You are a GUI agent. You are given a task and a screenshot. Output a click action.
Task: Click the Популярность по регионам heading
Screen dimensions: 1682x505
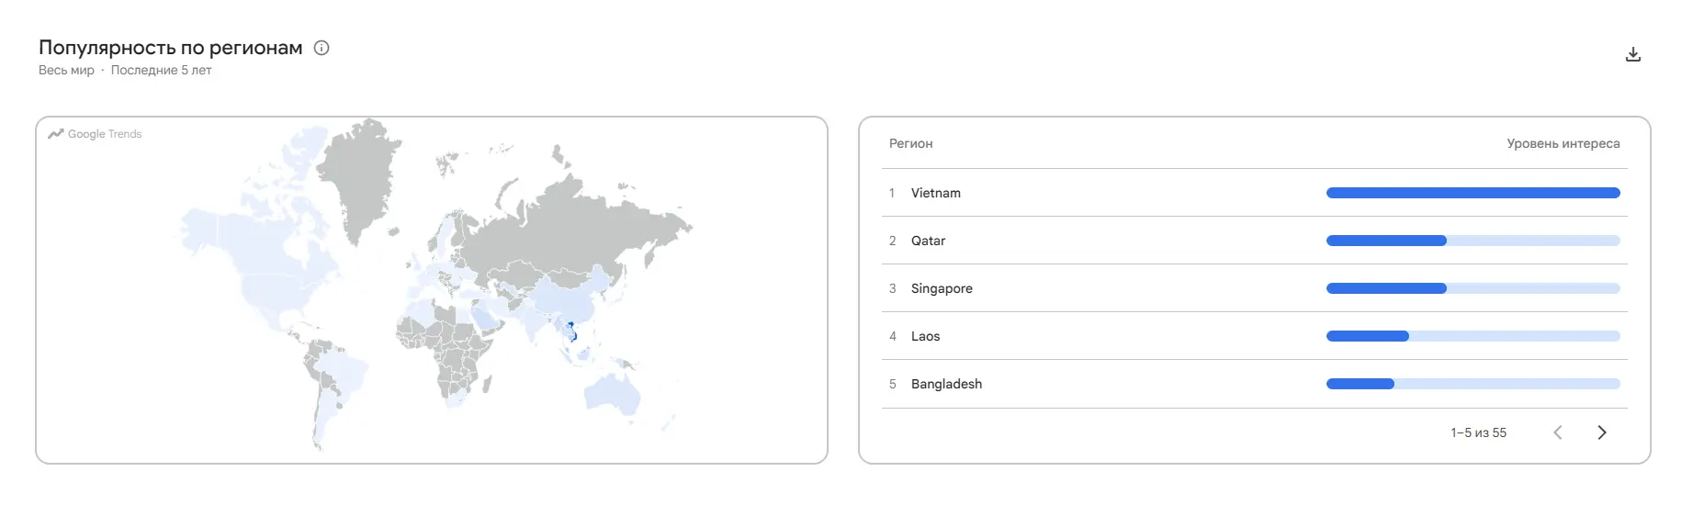coord(171,48)
